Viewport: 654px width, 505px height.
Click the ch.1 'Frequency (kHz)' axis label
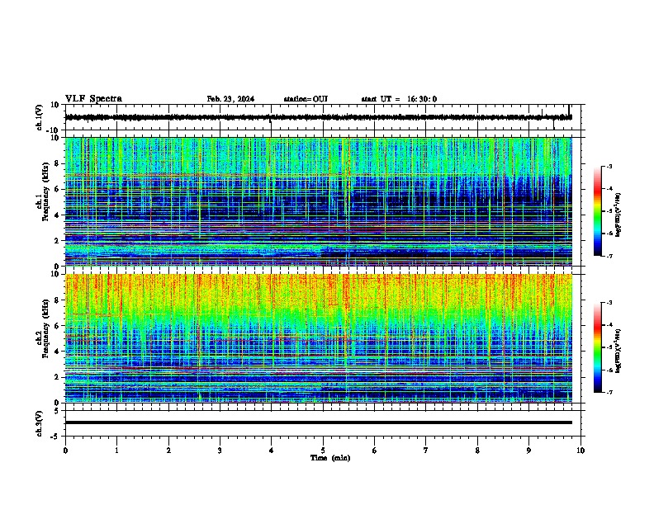[45, 191]
